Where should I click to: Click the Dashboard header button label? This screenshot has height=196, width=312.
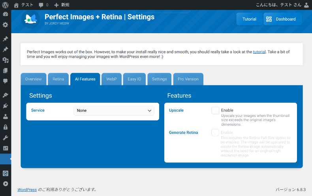(286, 19)
